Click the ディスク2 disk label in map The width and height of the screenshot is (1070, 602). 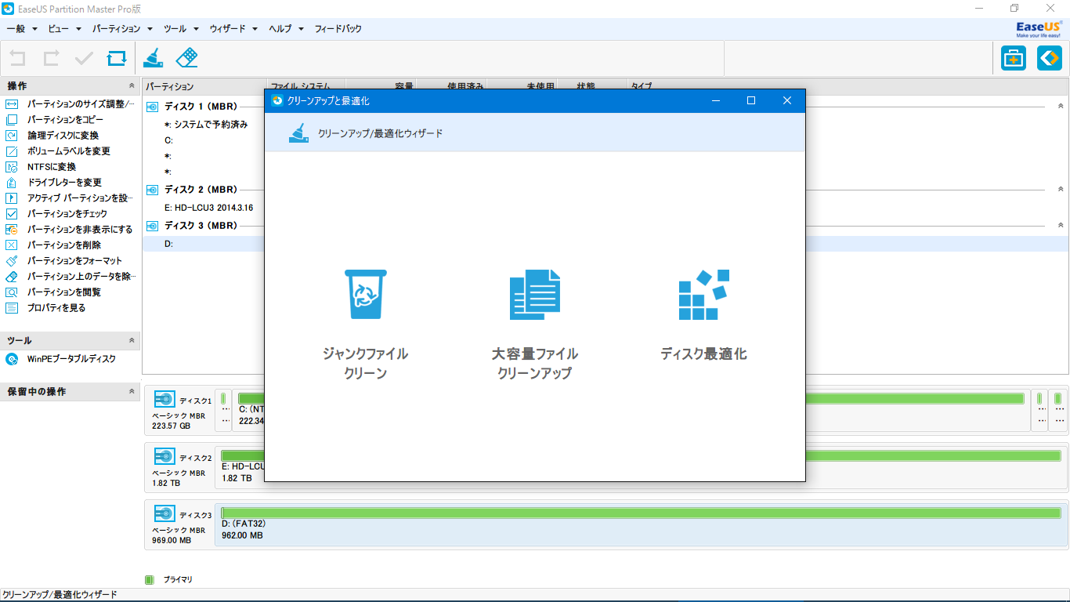(x=195, y=458)
